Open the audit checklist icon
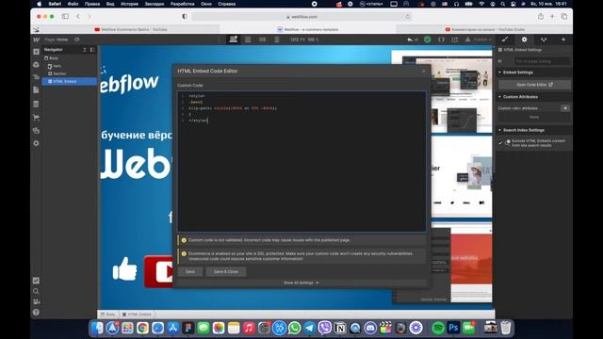This screenshot has width=603, height=339. coord(36,281)
